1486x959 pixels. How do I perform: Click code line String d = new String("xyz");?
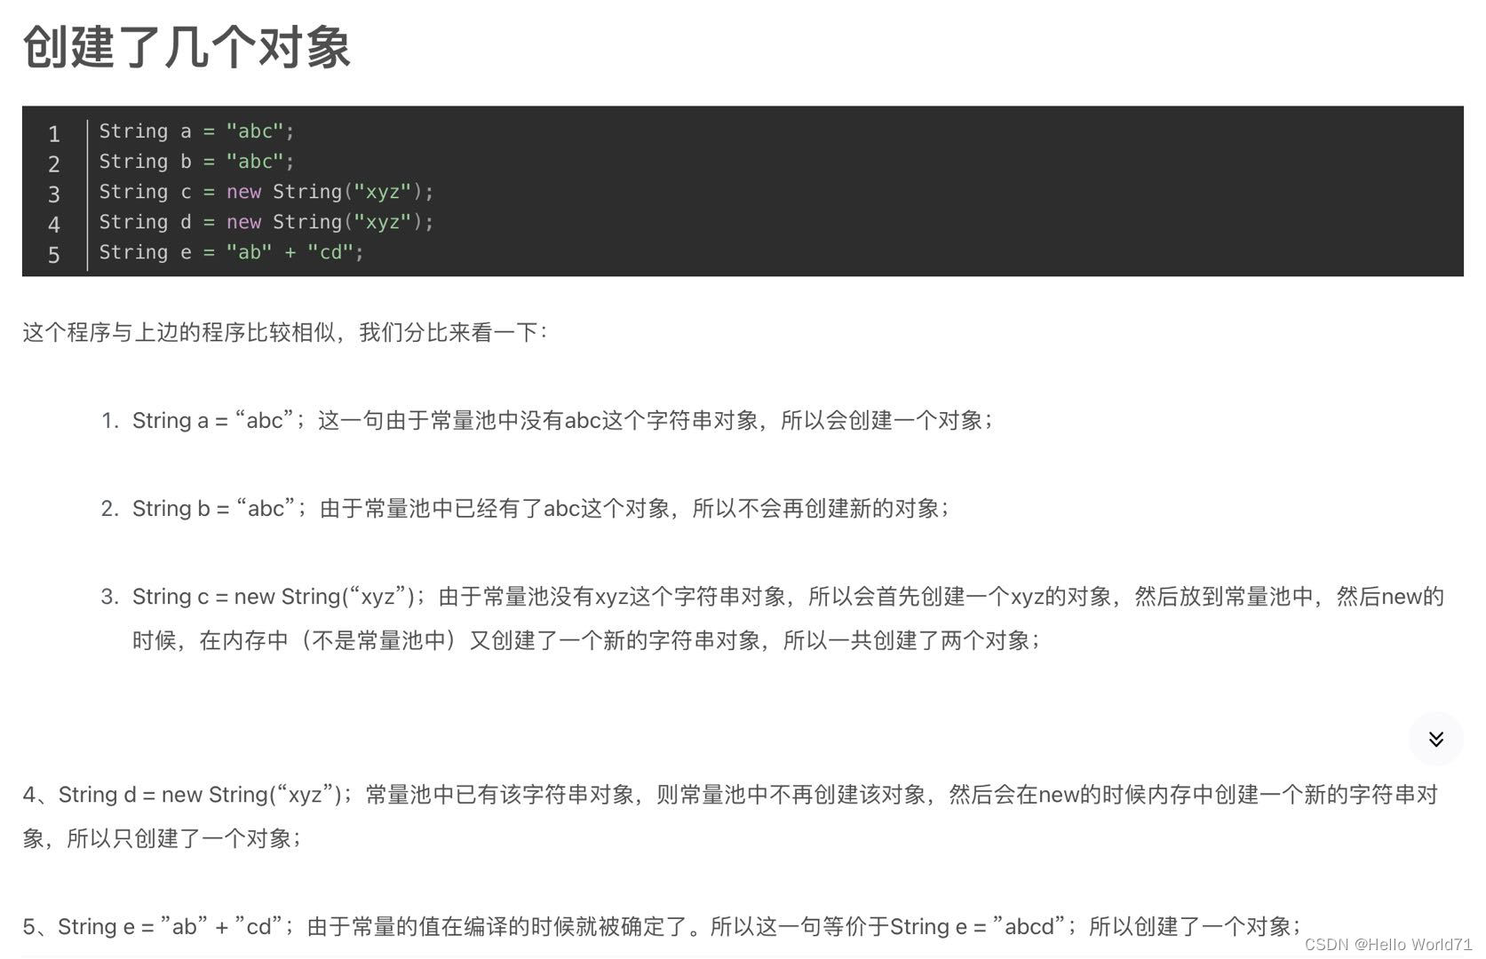click(x=266, y=222)
